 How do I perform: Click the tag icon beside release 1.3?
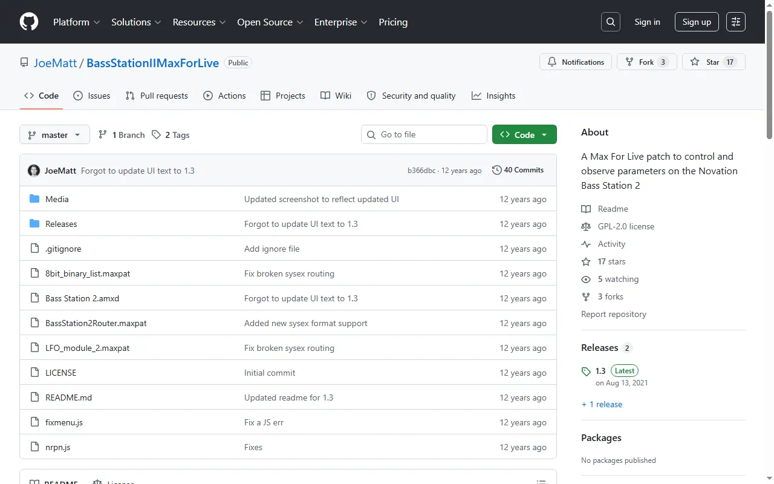pyautogui.click(x=586, y=371)
